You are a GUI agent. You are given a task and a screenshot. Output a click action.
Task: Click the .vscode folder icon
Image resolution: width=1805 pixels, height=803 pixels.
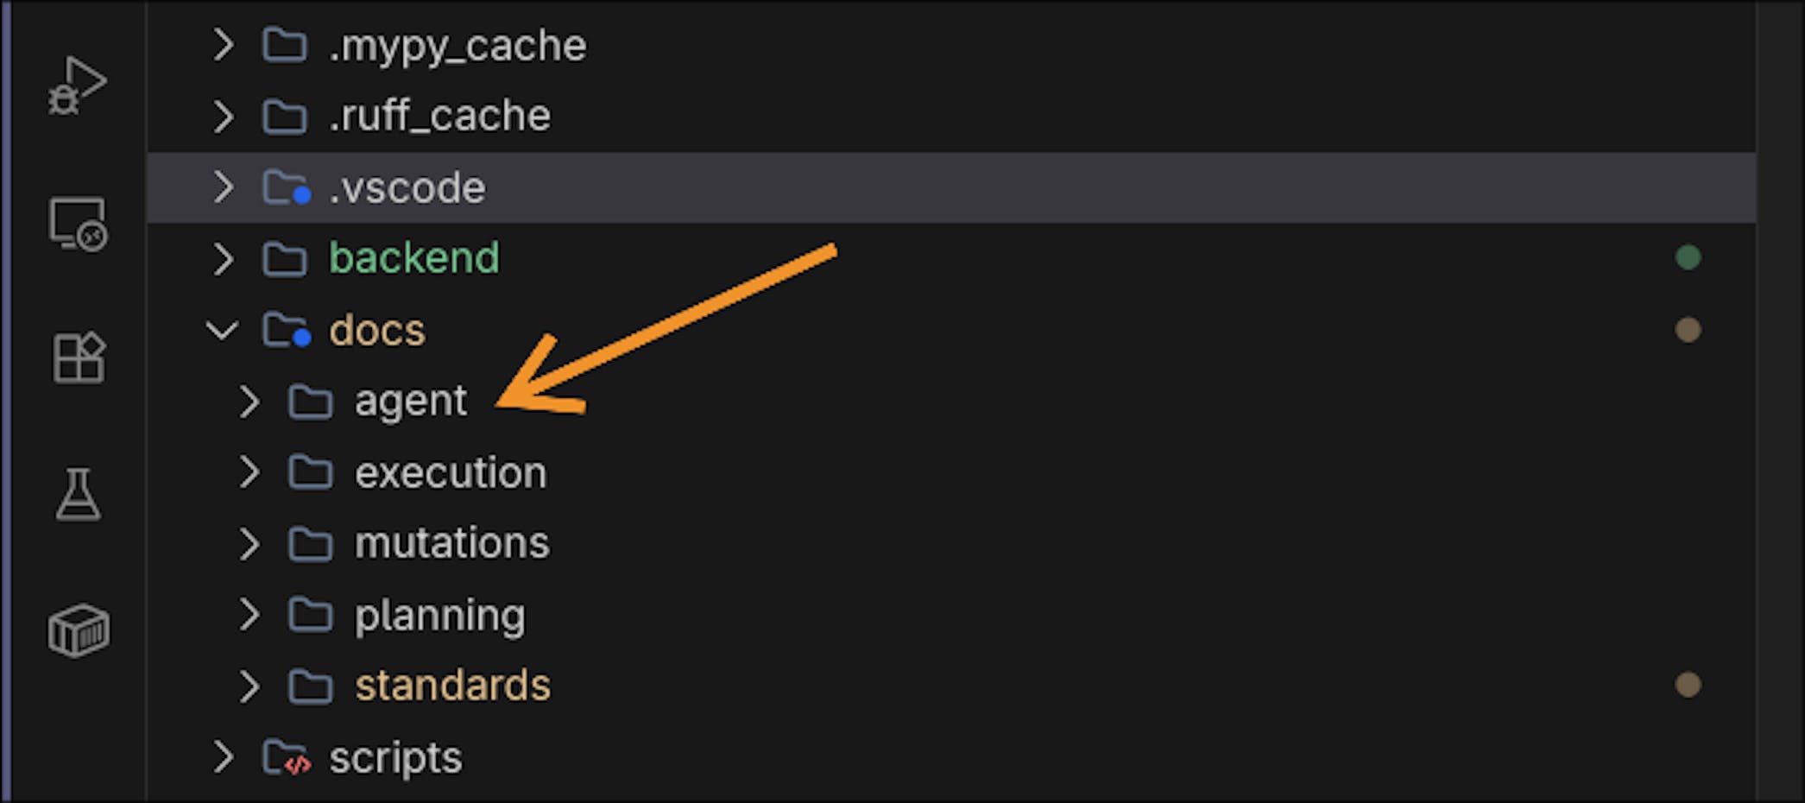[287, 187]
